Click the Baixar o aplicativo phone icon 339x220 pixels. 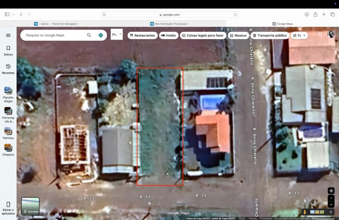pos(8,204)
